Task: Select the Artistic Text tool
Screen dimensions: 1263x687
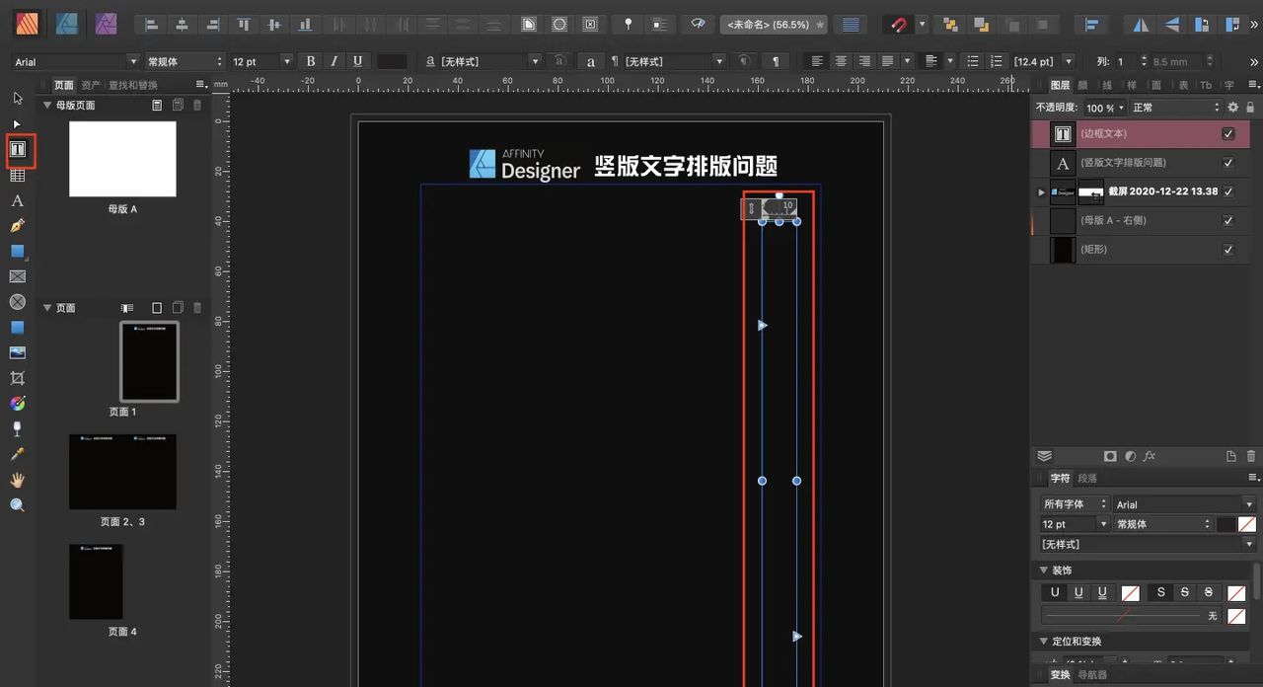Action: [16, 200]
